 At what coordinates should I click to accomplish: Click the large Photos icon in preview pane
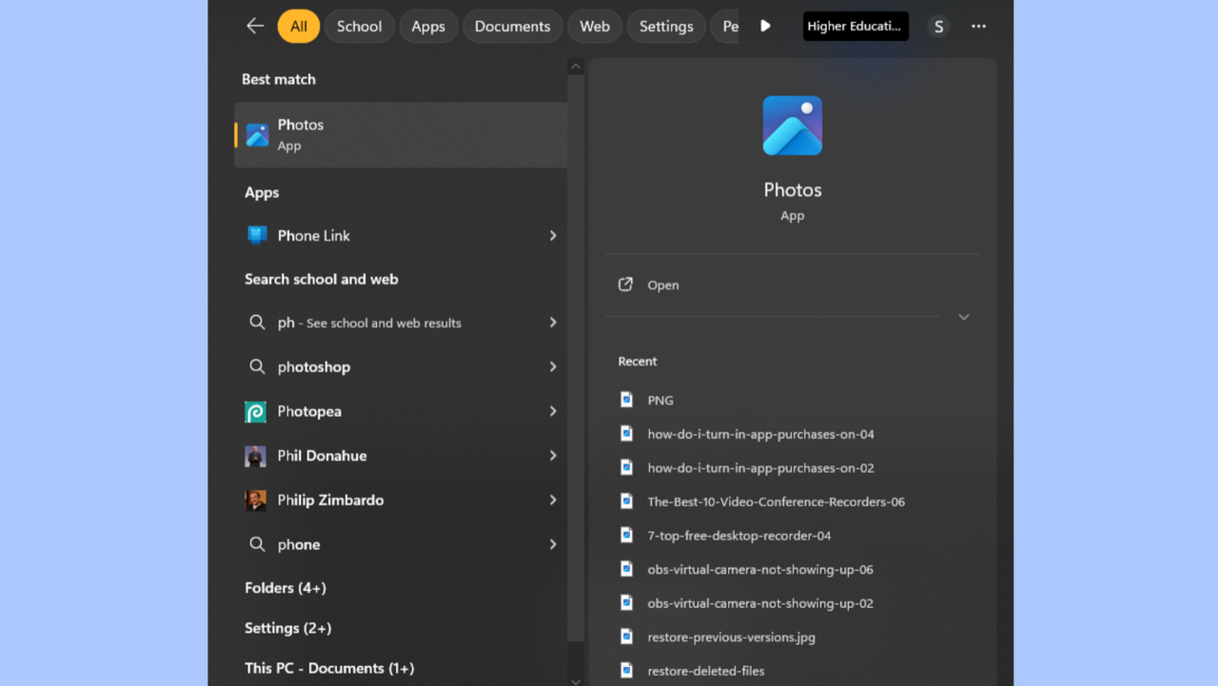pyautogui.click(x=793, y=126)
